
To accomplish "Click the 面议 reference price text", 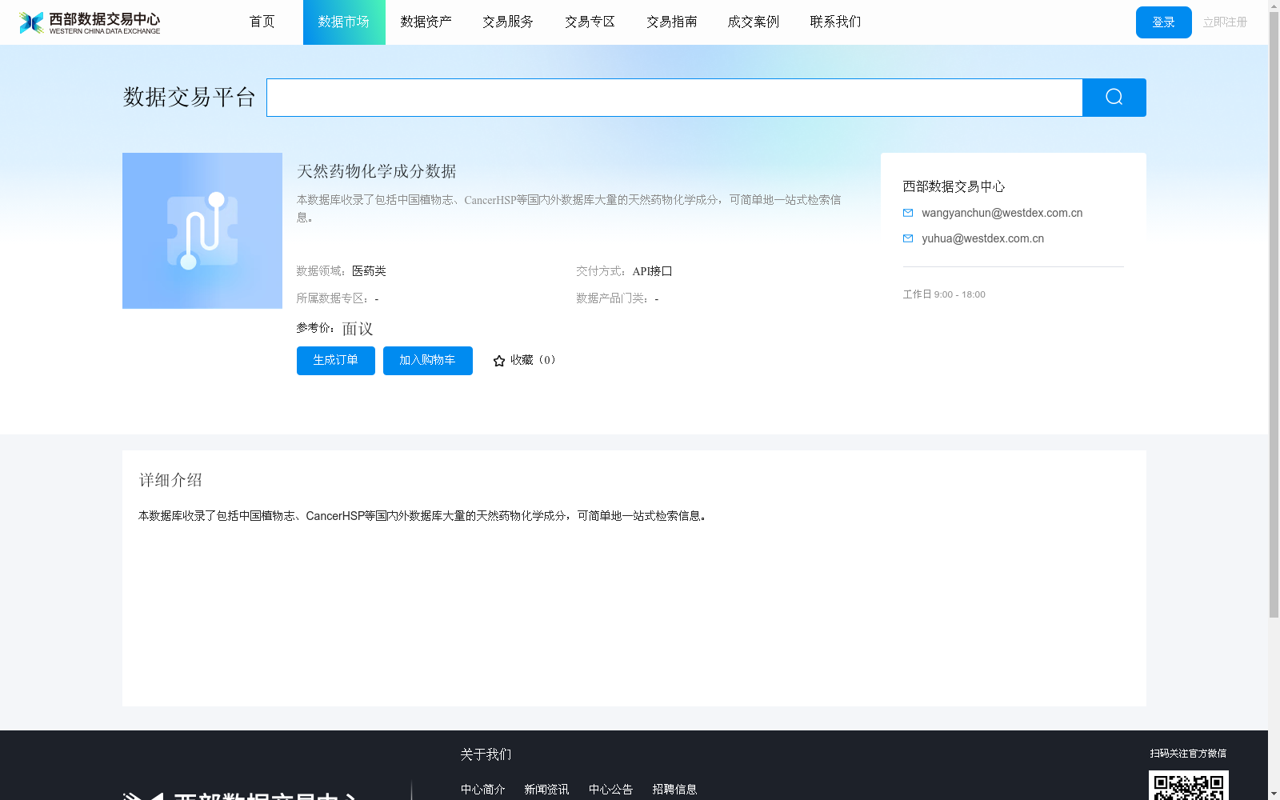I will (358, 329).
